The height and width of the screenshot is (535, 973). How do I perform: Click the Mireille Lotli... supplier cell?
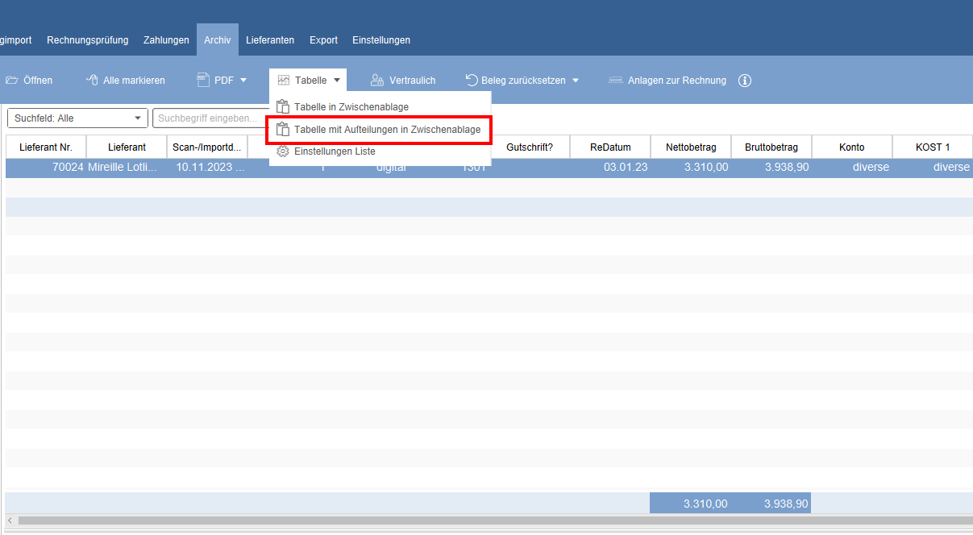pyautogui.click(x=127, y=168)
